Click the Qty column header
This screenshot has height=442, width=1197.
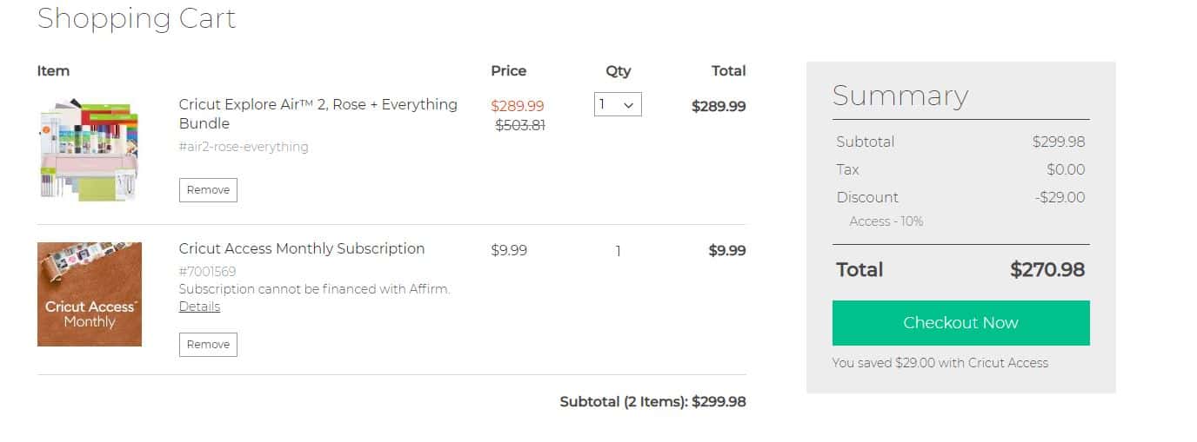pyautogui.click(x=618, y=71)
